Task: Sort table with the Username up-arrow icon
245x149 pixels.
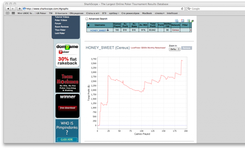Action: 89,25
